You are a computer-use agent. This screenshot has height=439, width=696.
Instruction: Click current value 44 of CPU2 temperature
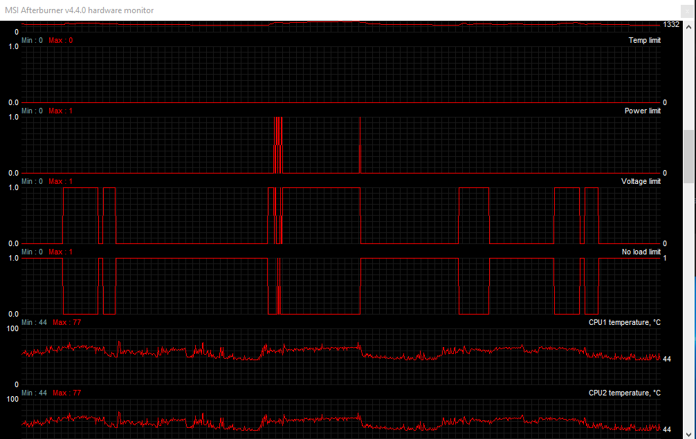(x=667, y=430)
